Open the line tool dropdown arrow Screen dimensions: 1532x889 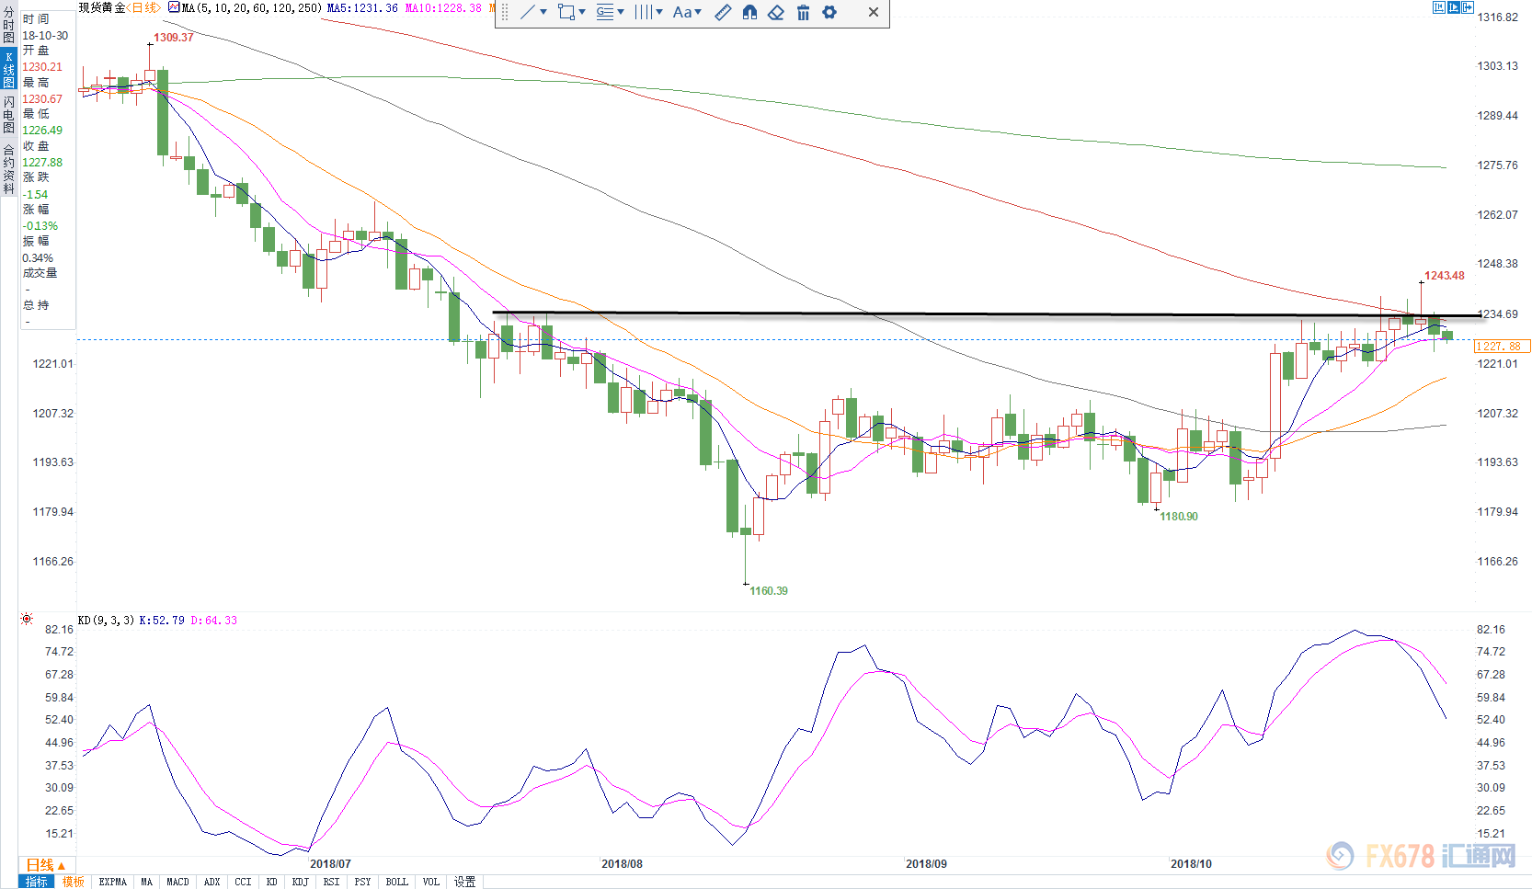(543, 13)
